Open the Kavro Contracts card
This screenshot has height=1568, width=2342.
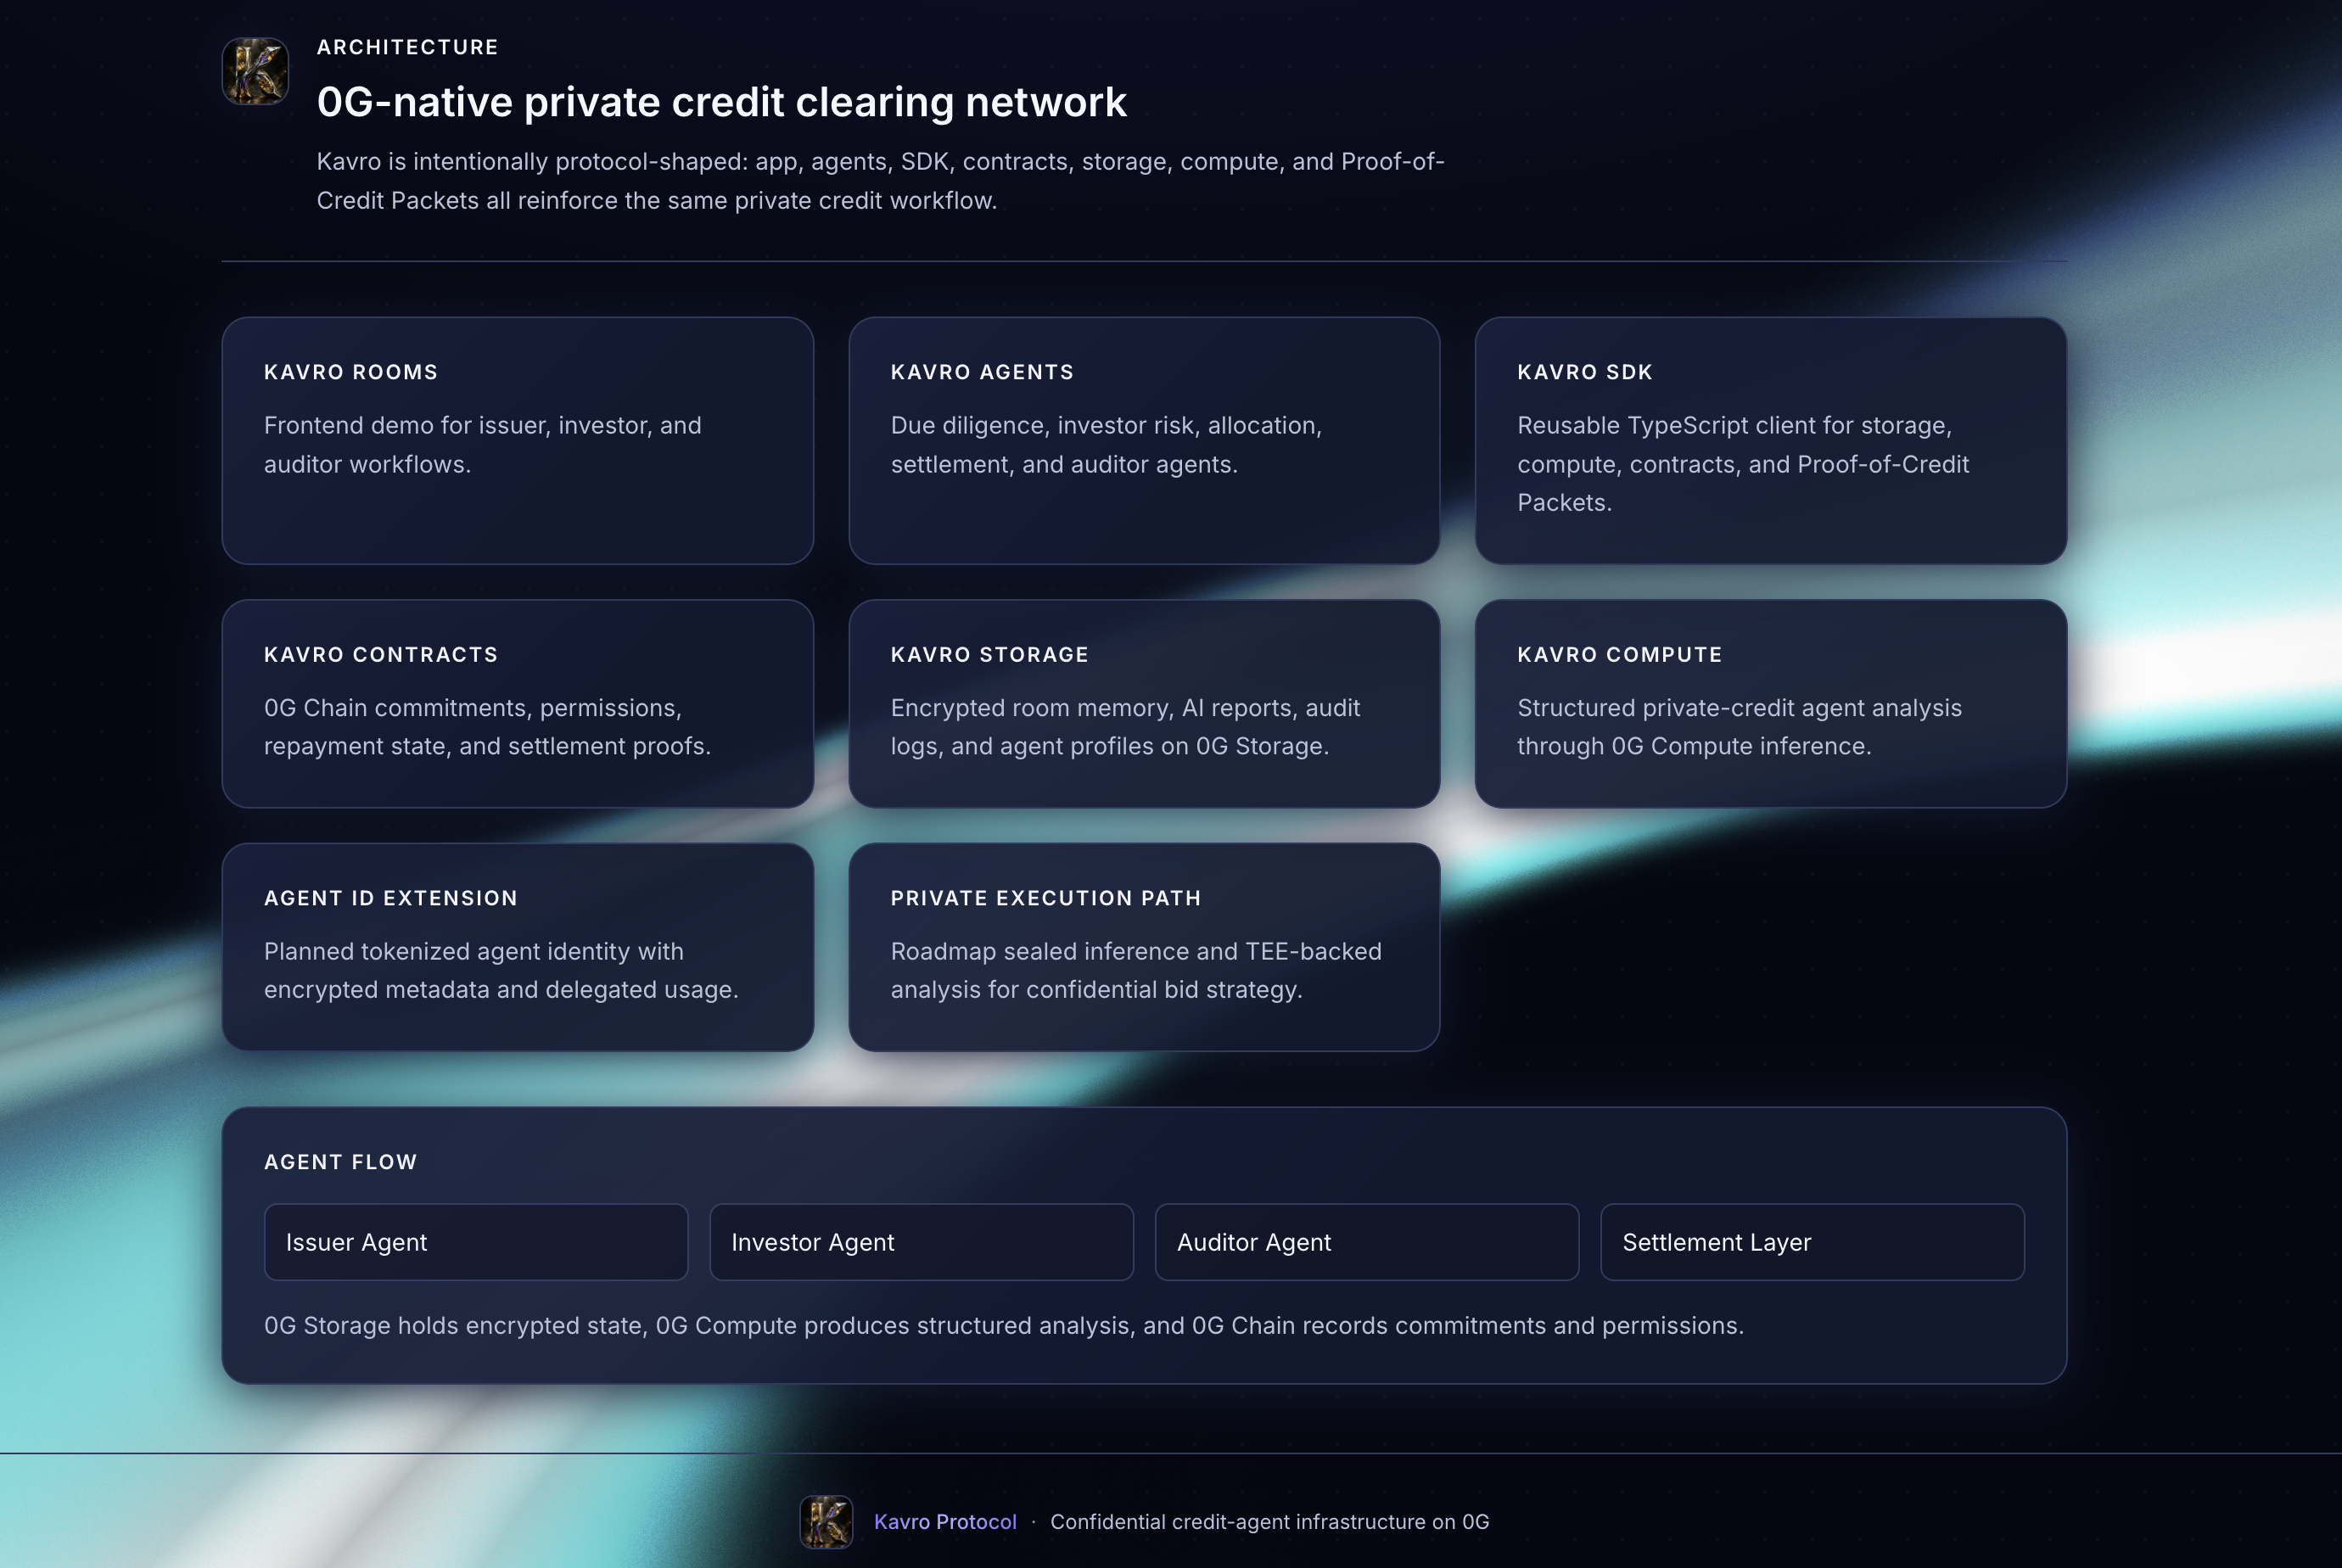point(518,704)
